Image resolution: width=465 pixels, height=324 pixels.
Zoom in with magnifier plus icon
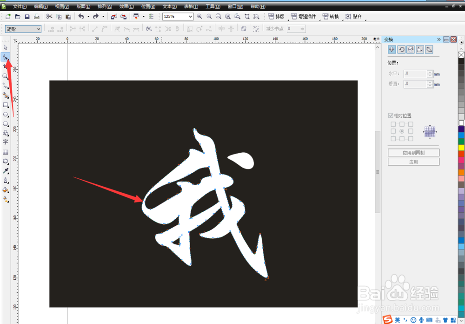tap(199, 17)
